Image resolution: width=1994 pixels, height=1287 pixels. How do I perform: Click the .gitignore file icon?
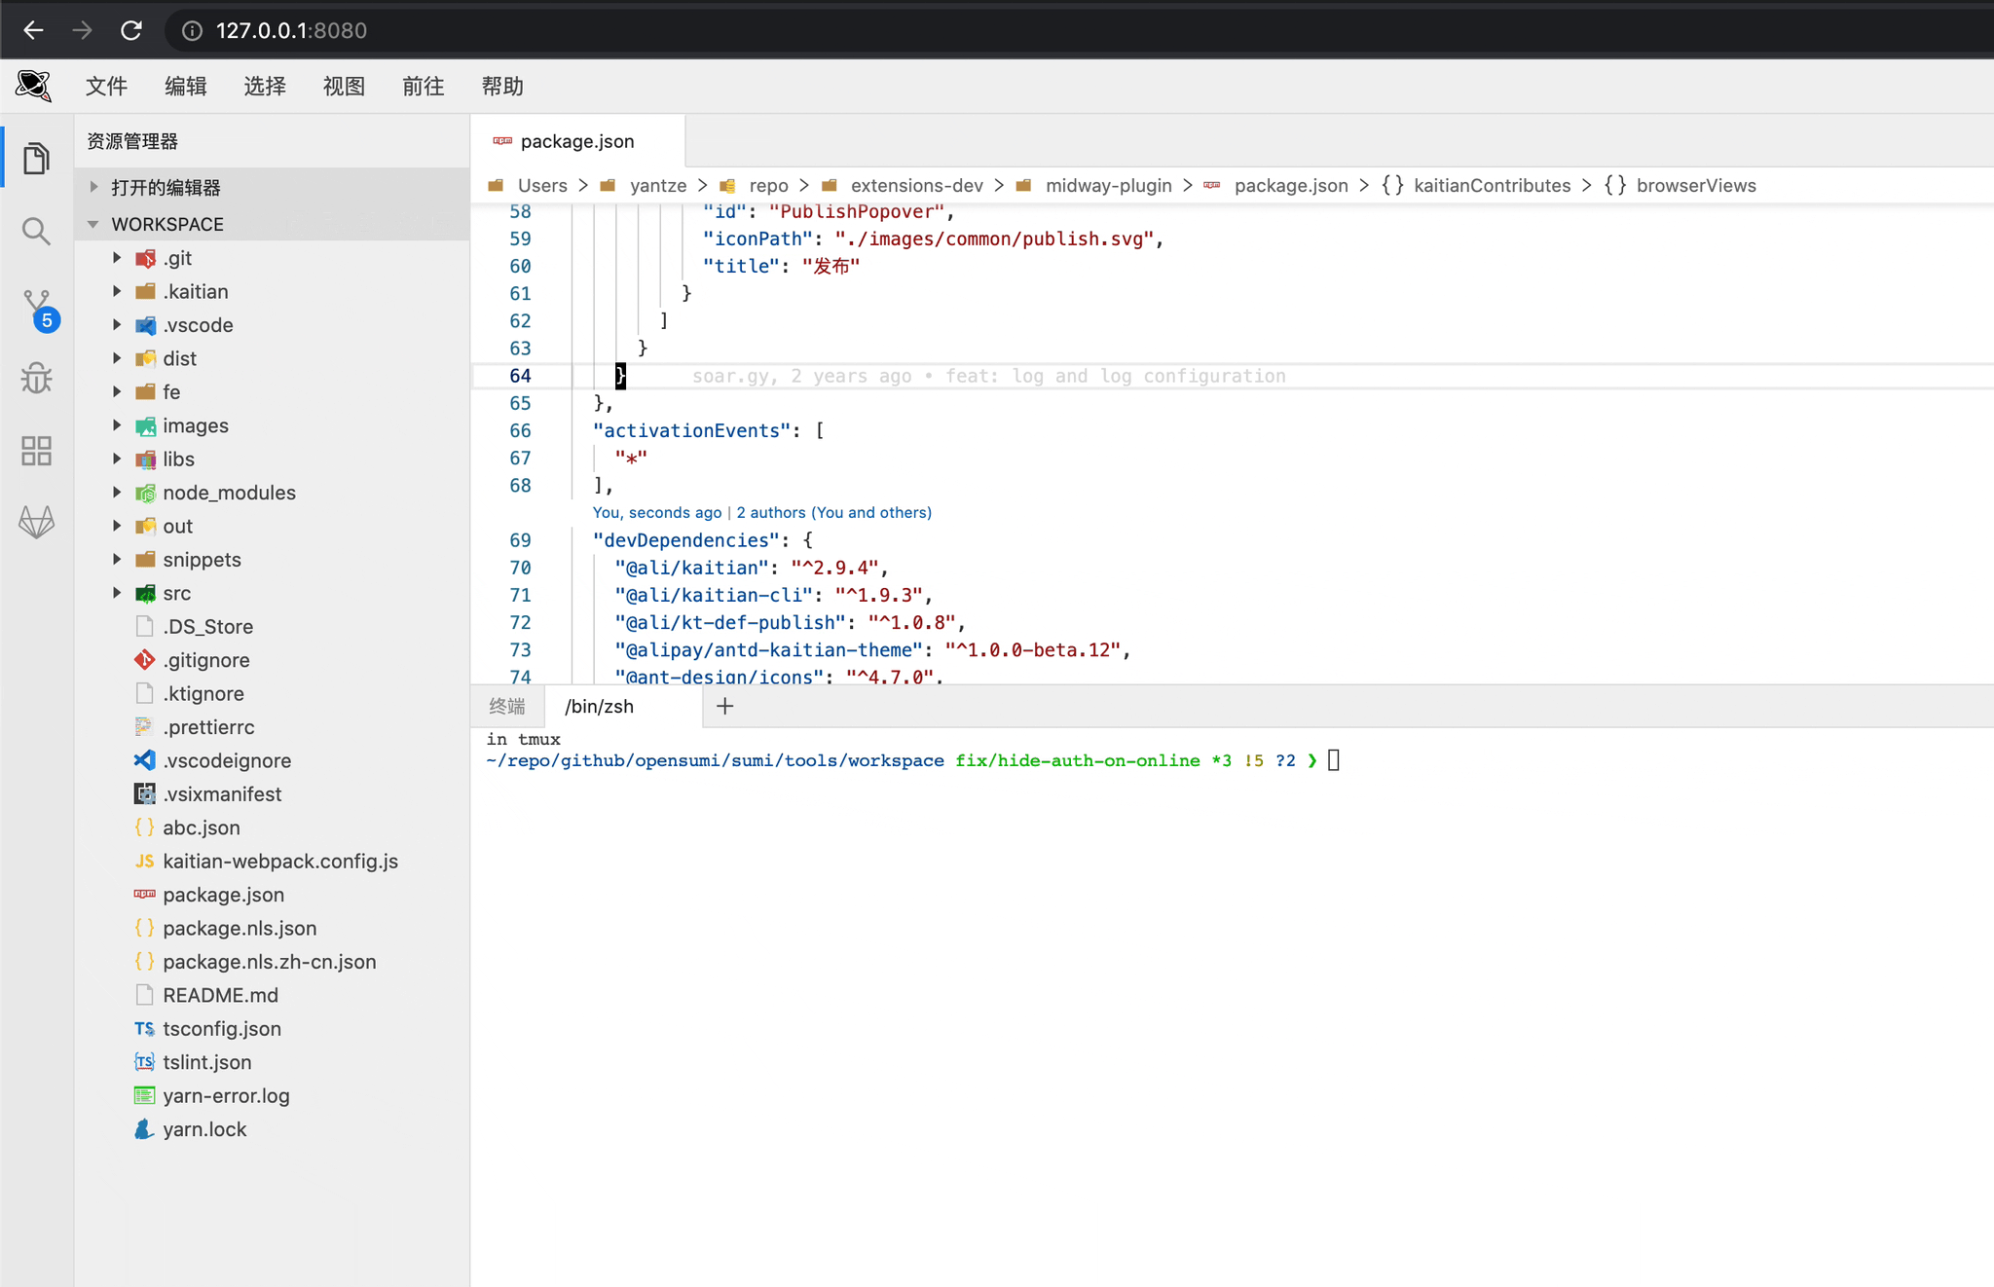(x=144, y=660)
